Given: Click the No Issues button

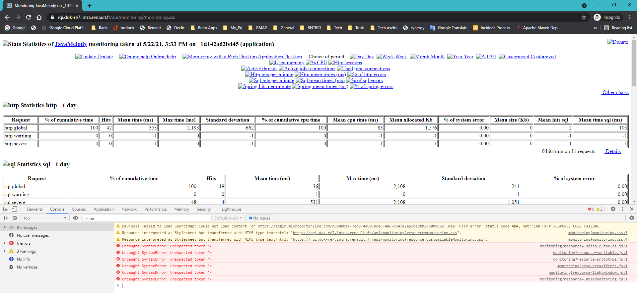Looking at the screenshot, I should [260, 218].
